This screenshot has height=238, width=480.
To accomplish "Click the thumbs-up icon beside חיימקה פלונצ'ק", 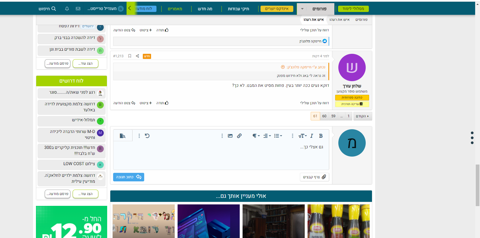I will pyautogui.click(x=325, y=41).
